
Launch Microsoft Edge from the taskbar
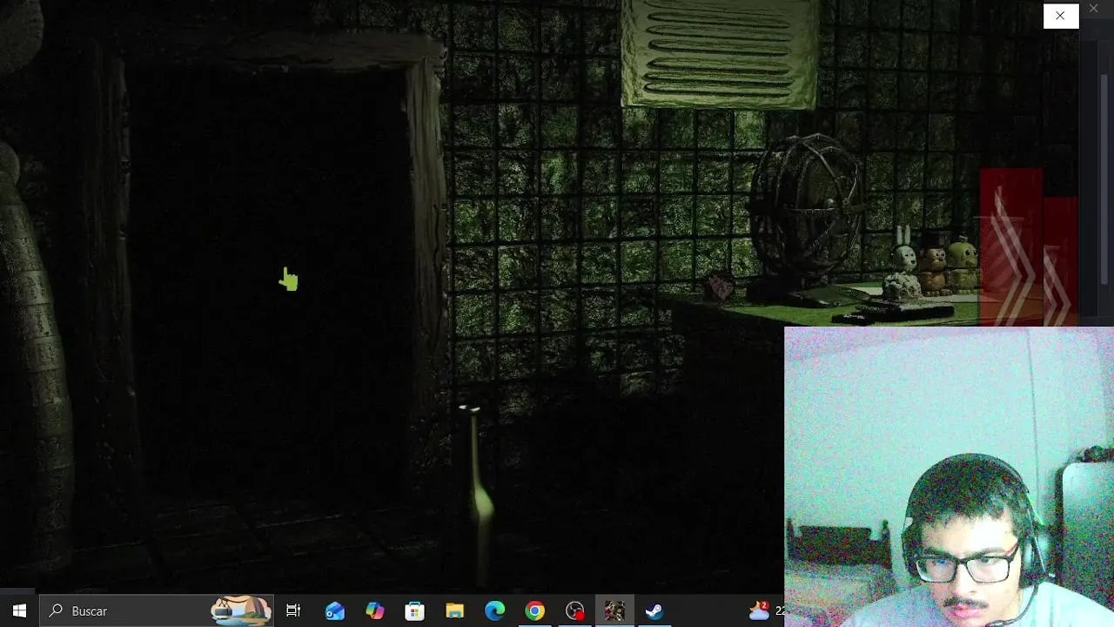(495, 610)
